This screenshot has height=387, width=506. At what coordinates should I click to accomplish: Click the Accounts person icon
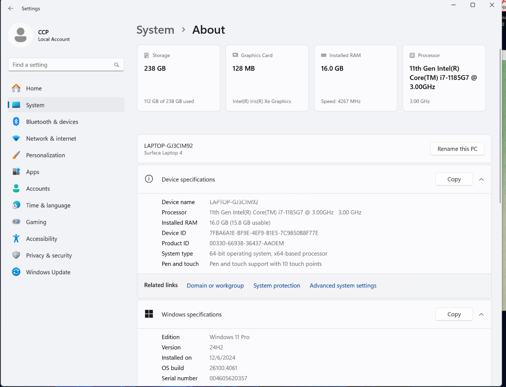pos(16,188)
